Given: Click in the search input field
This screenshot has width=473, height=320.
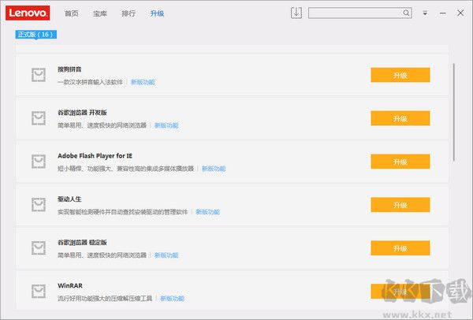Looking at the screenshot, I should [355, 13].
